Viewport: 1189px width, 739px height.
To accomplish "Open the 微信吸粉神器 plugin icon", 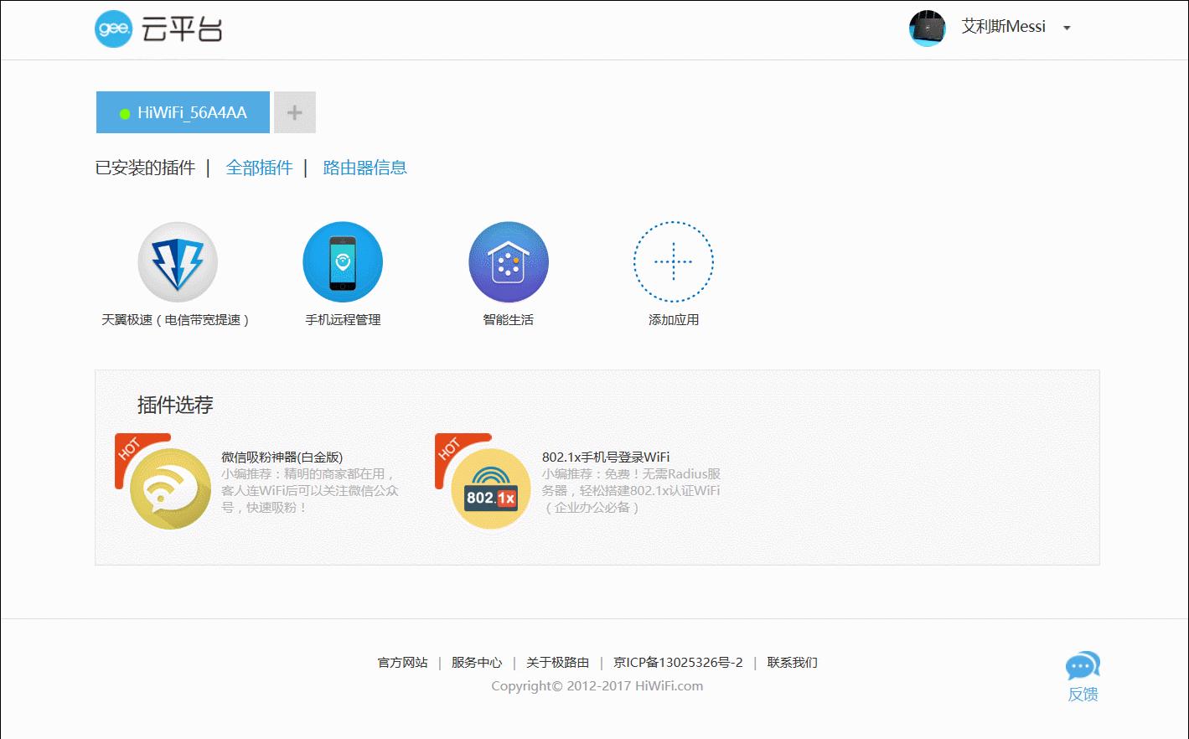I will [165, 488].
